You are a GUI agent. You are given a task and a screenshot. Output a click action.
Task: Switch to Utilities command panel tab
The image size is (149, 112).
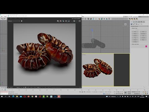pos(144,22)
